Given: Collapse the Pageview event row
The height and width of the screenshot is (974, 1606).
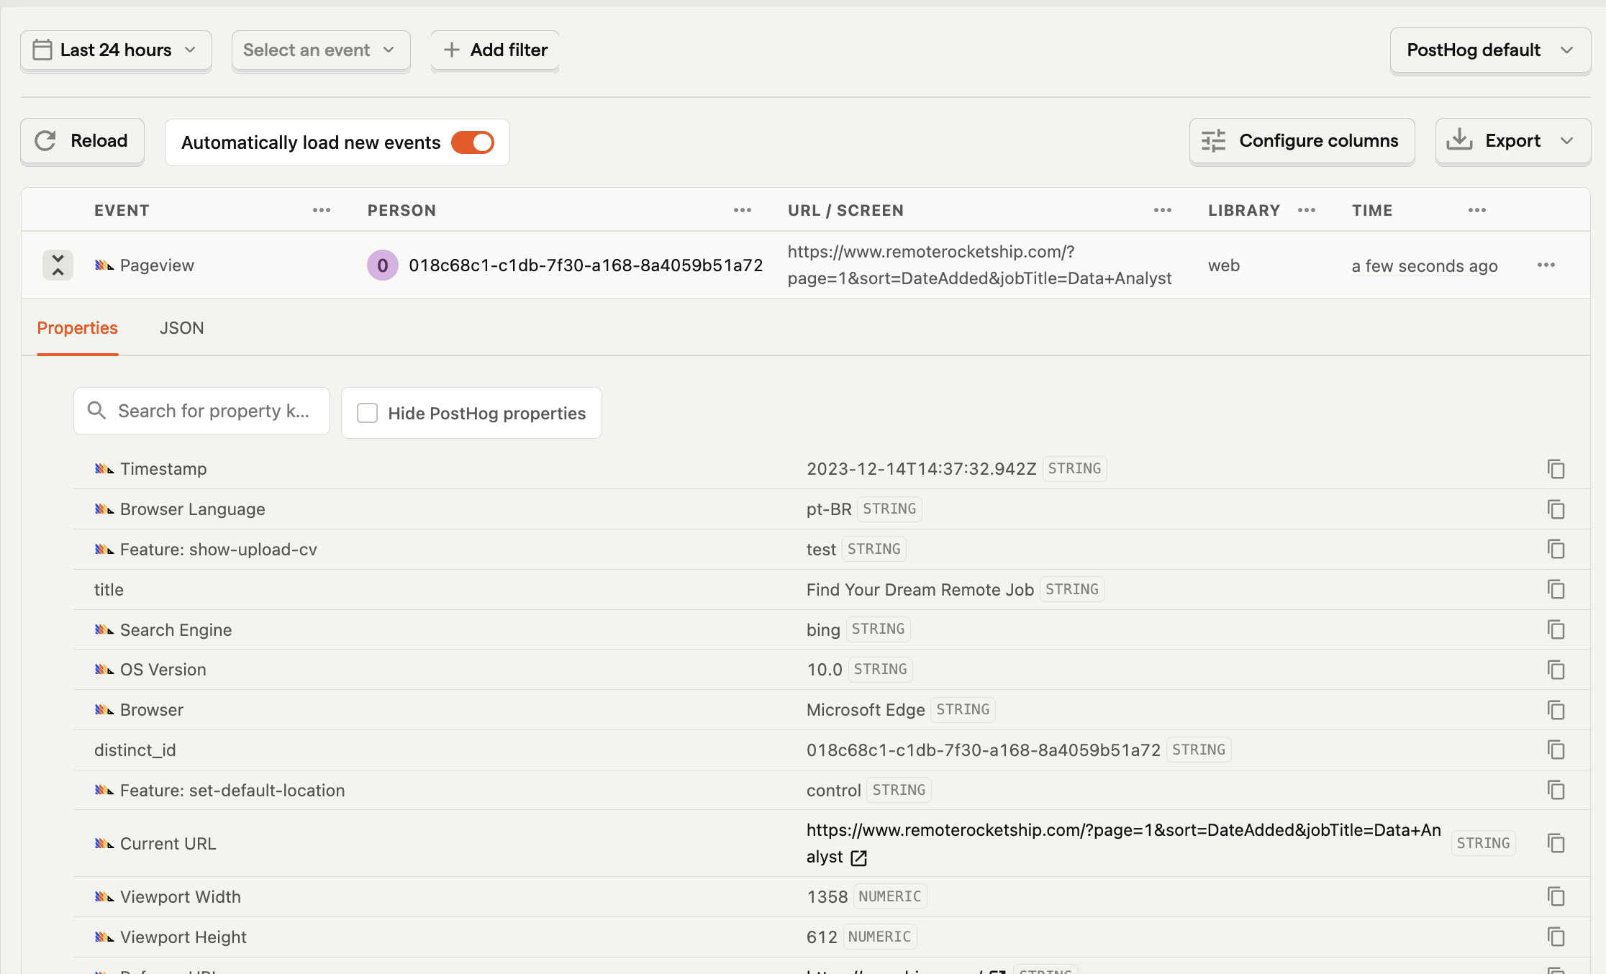Looking at the screenshot, I should coord(58,265).
